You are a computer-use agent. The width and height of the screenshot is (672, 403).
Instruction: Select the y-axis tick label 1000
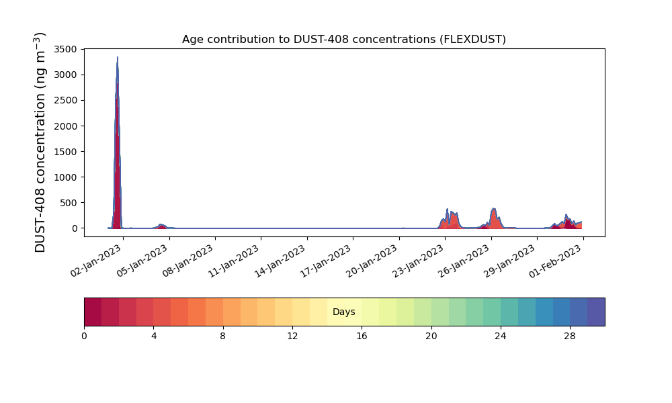(66, 177)
